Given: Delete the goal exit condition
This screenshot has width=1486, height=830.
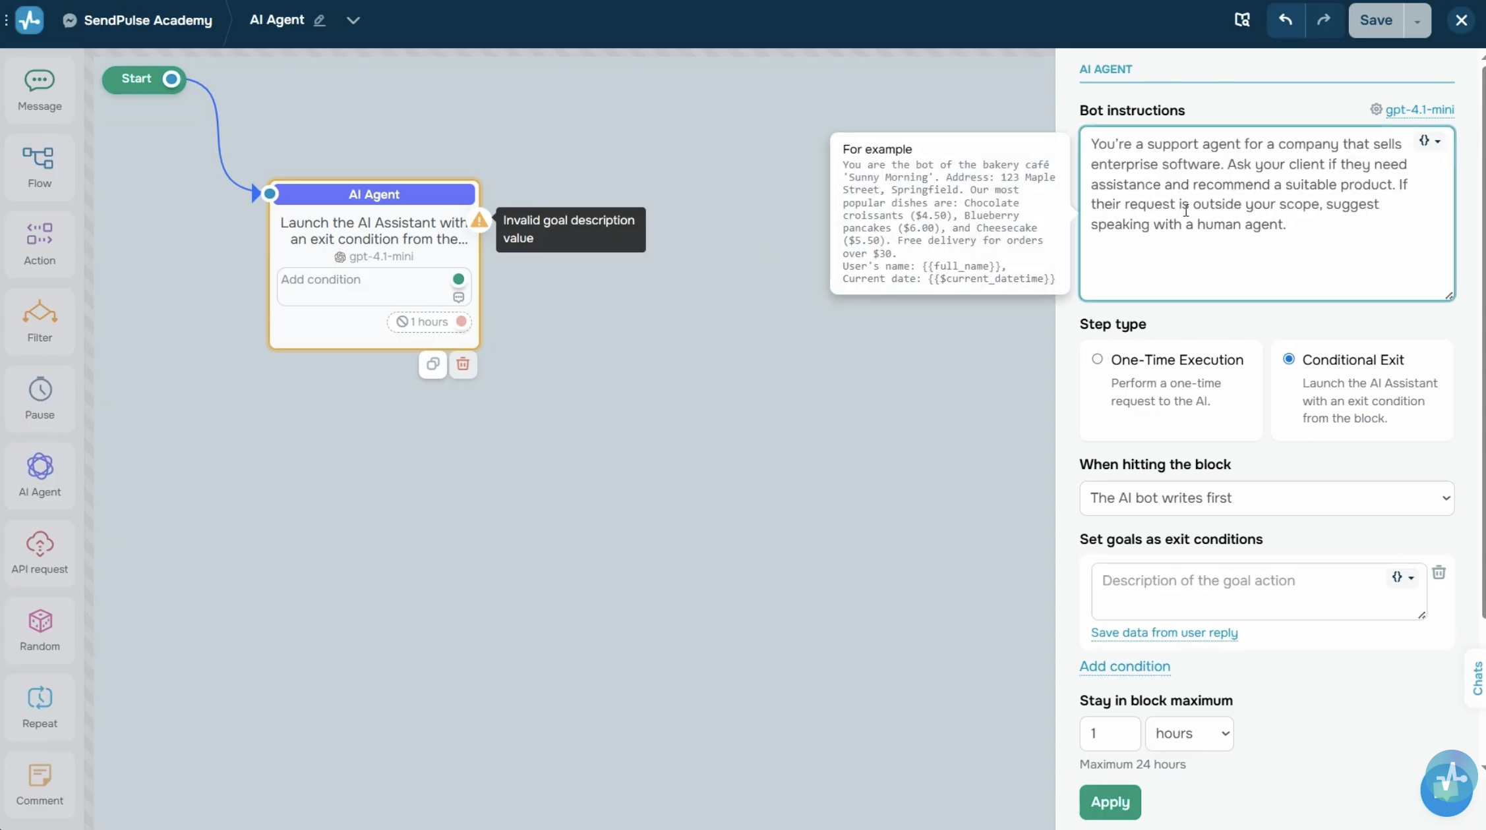Looking at the screenshot, I should pyautogui.click(x=1439, y=572).
